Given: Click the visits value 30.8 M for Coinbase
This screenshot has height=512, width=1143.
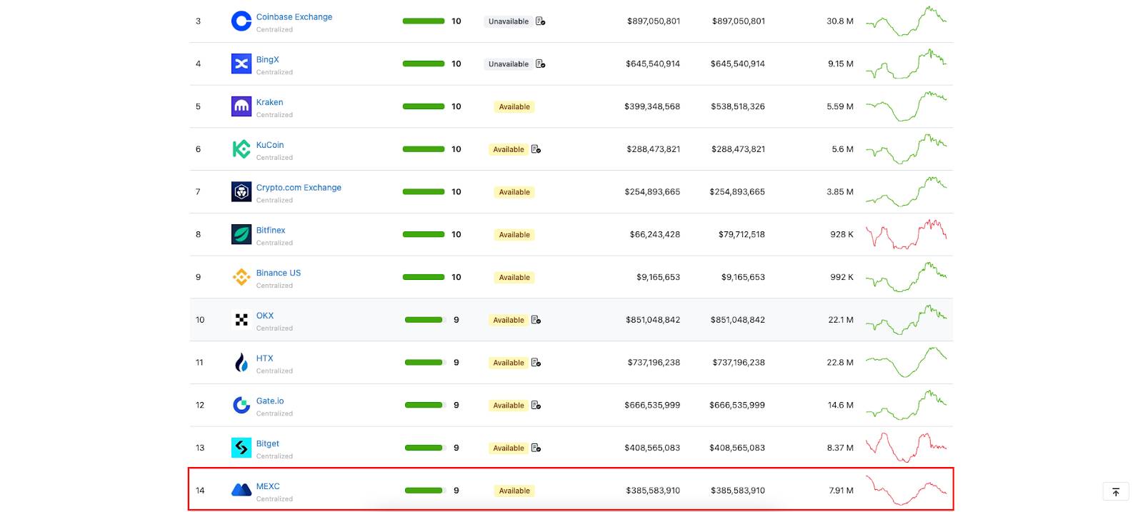Looking at the screenshot, I should pyautogui.click(x=840, y=21).
